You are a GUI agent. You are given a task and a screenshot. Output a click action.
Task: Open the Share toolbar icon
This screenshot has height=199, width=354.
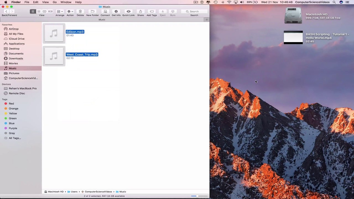[140, 11]
